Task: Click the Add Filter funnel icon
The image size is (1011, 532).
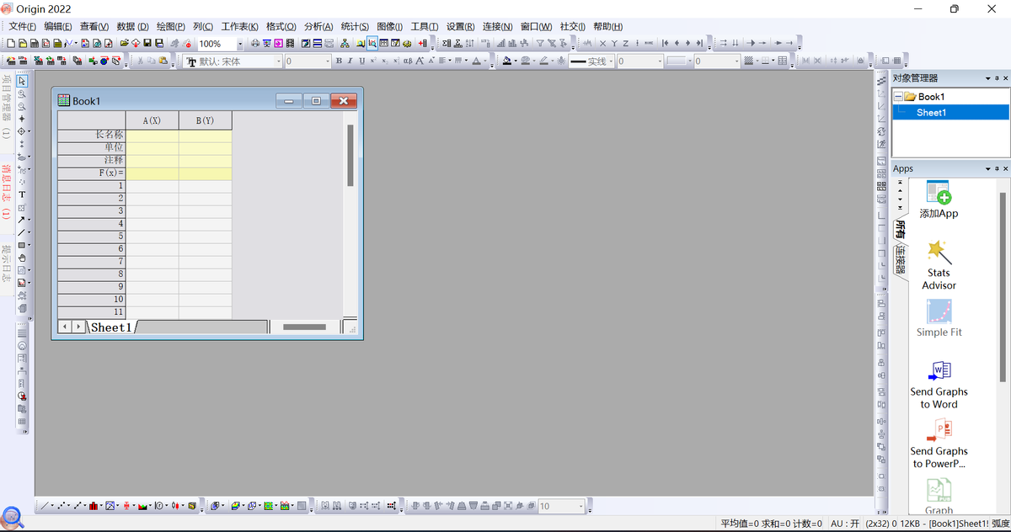Action: [540, 43]
